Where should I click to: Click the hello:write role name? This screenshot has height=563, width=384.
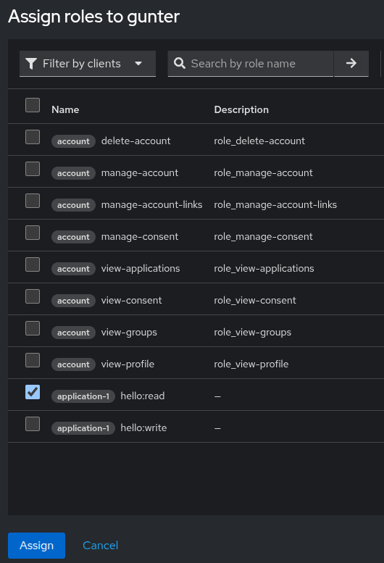(143, 428)
